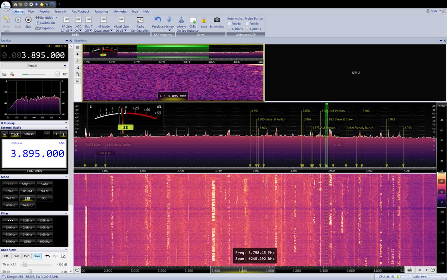Reset AGC with the undo arrow icon

click(x=48, y=256)
